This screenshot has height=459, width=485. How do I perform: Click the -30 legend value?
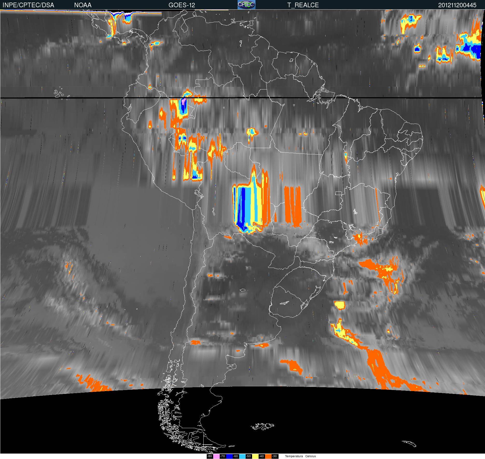coord(274,456)
